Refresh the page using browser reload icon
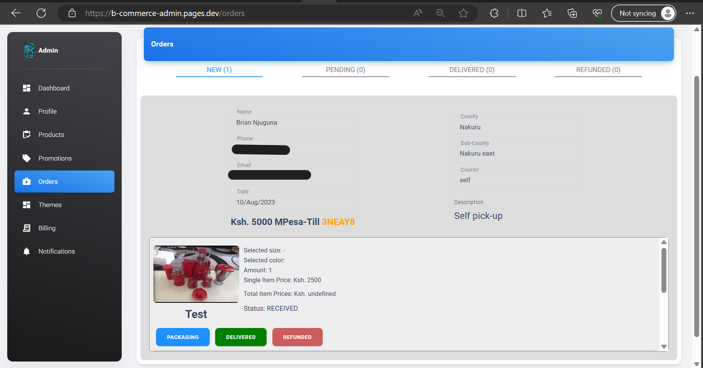This screenshot has width=703, height=368. (41, 13)
